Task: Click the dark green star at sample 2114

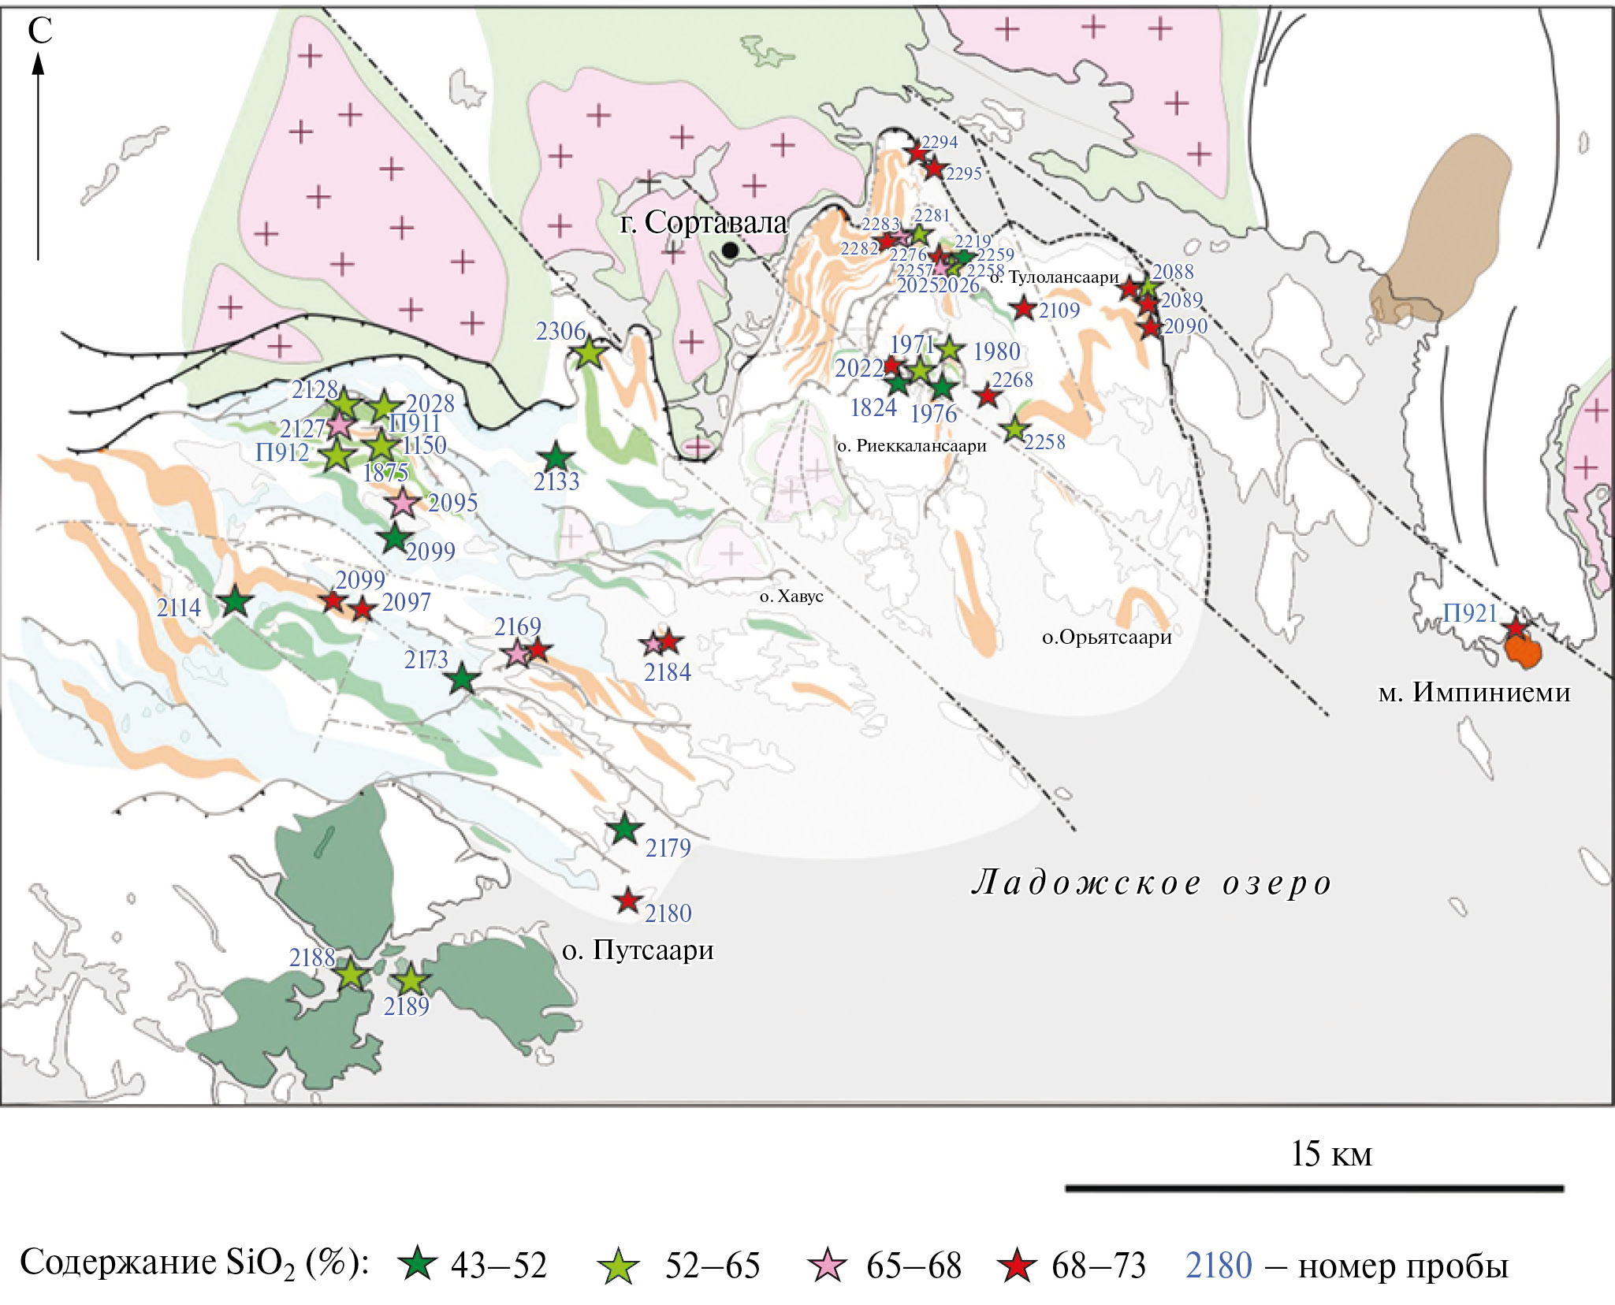Action: [x=235, y=602]
